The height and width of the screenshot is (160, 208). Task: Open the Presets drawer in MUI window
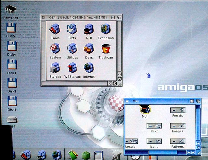coord(178,110)
